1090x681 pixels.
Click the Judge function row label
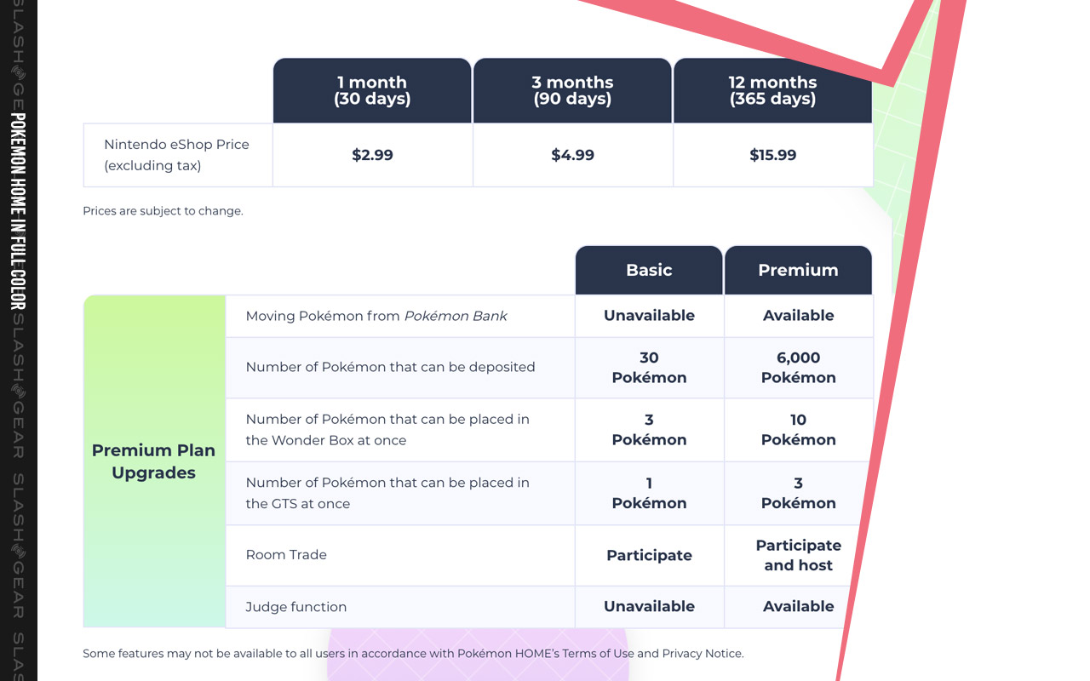(x=295, y=607)
